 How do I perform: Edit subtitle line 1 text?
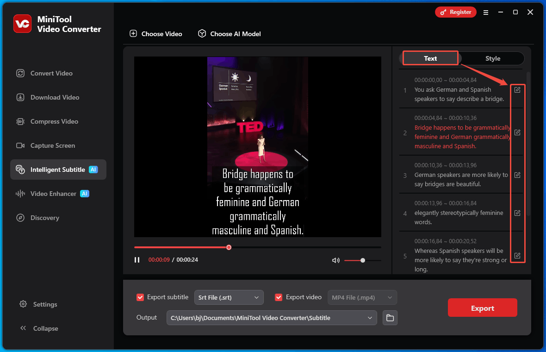point(517,90)
